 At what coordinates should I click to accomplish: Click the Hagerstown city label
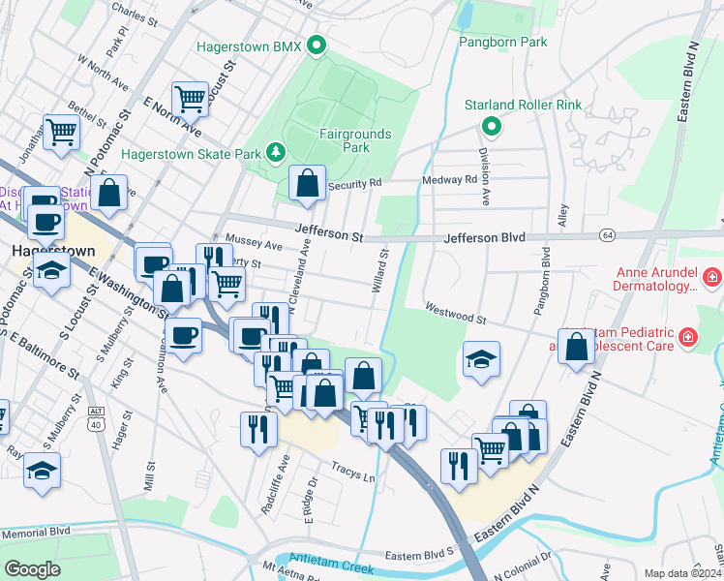(53, 251)
